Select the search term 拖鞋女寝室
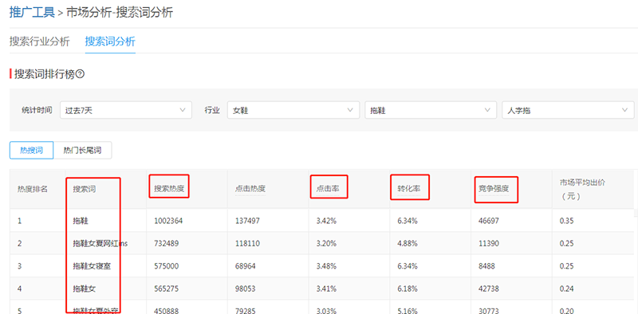 92,266
